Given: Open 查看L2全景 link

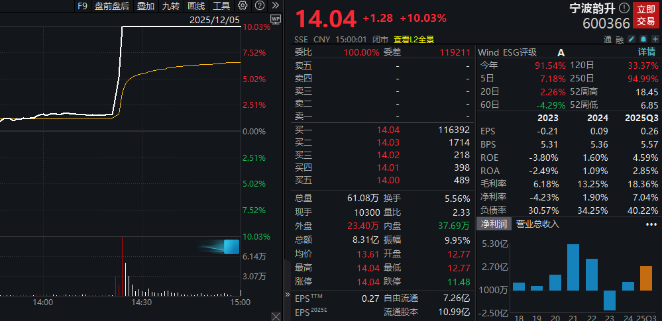Looking at the screenshot, I should click(x=414, y=40).
